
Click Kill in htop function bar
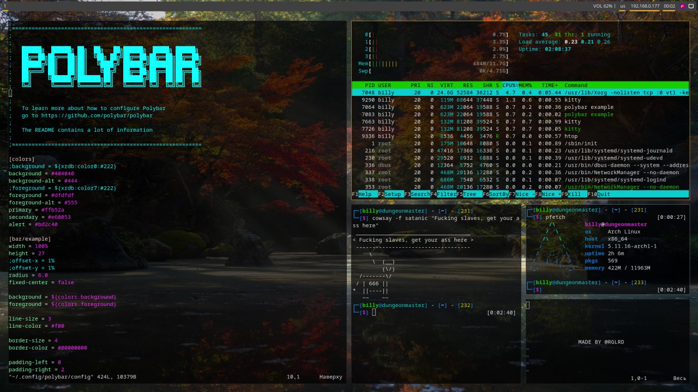click(574, 194)
